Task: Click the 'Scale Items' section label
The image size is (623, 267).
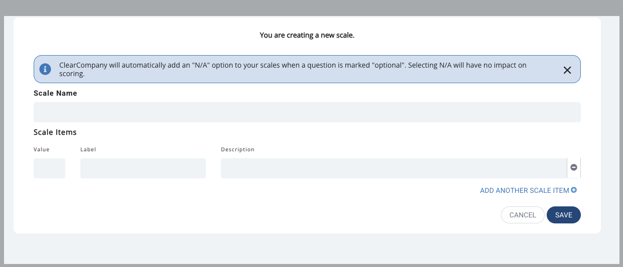Action: (55, 132)
